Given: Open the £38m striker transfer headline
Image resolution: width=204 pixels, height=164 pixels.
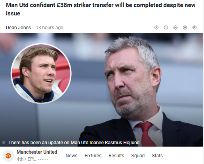Looking at the screenshot, I should pyautogui.click(x=101, y=9).
